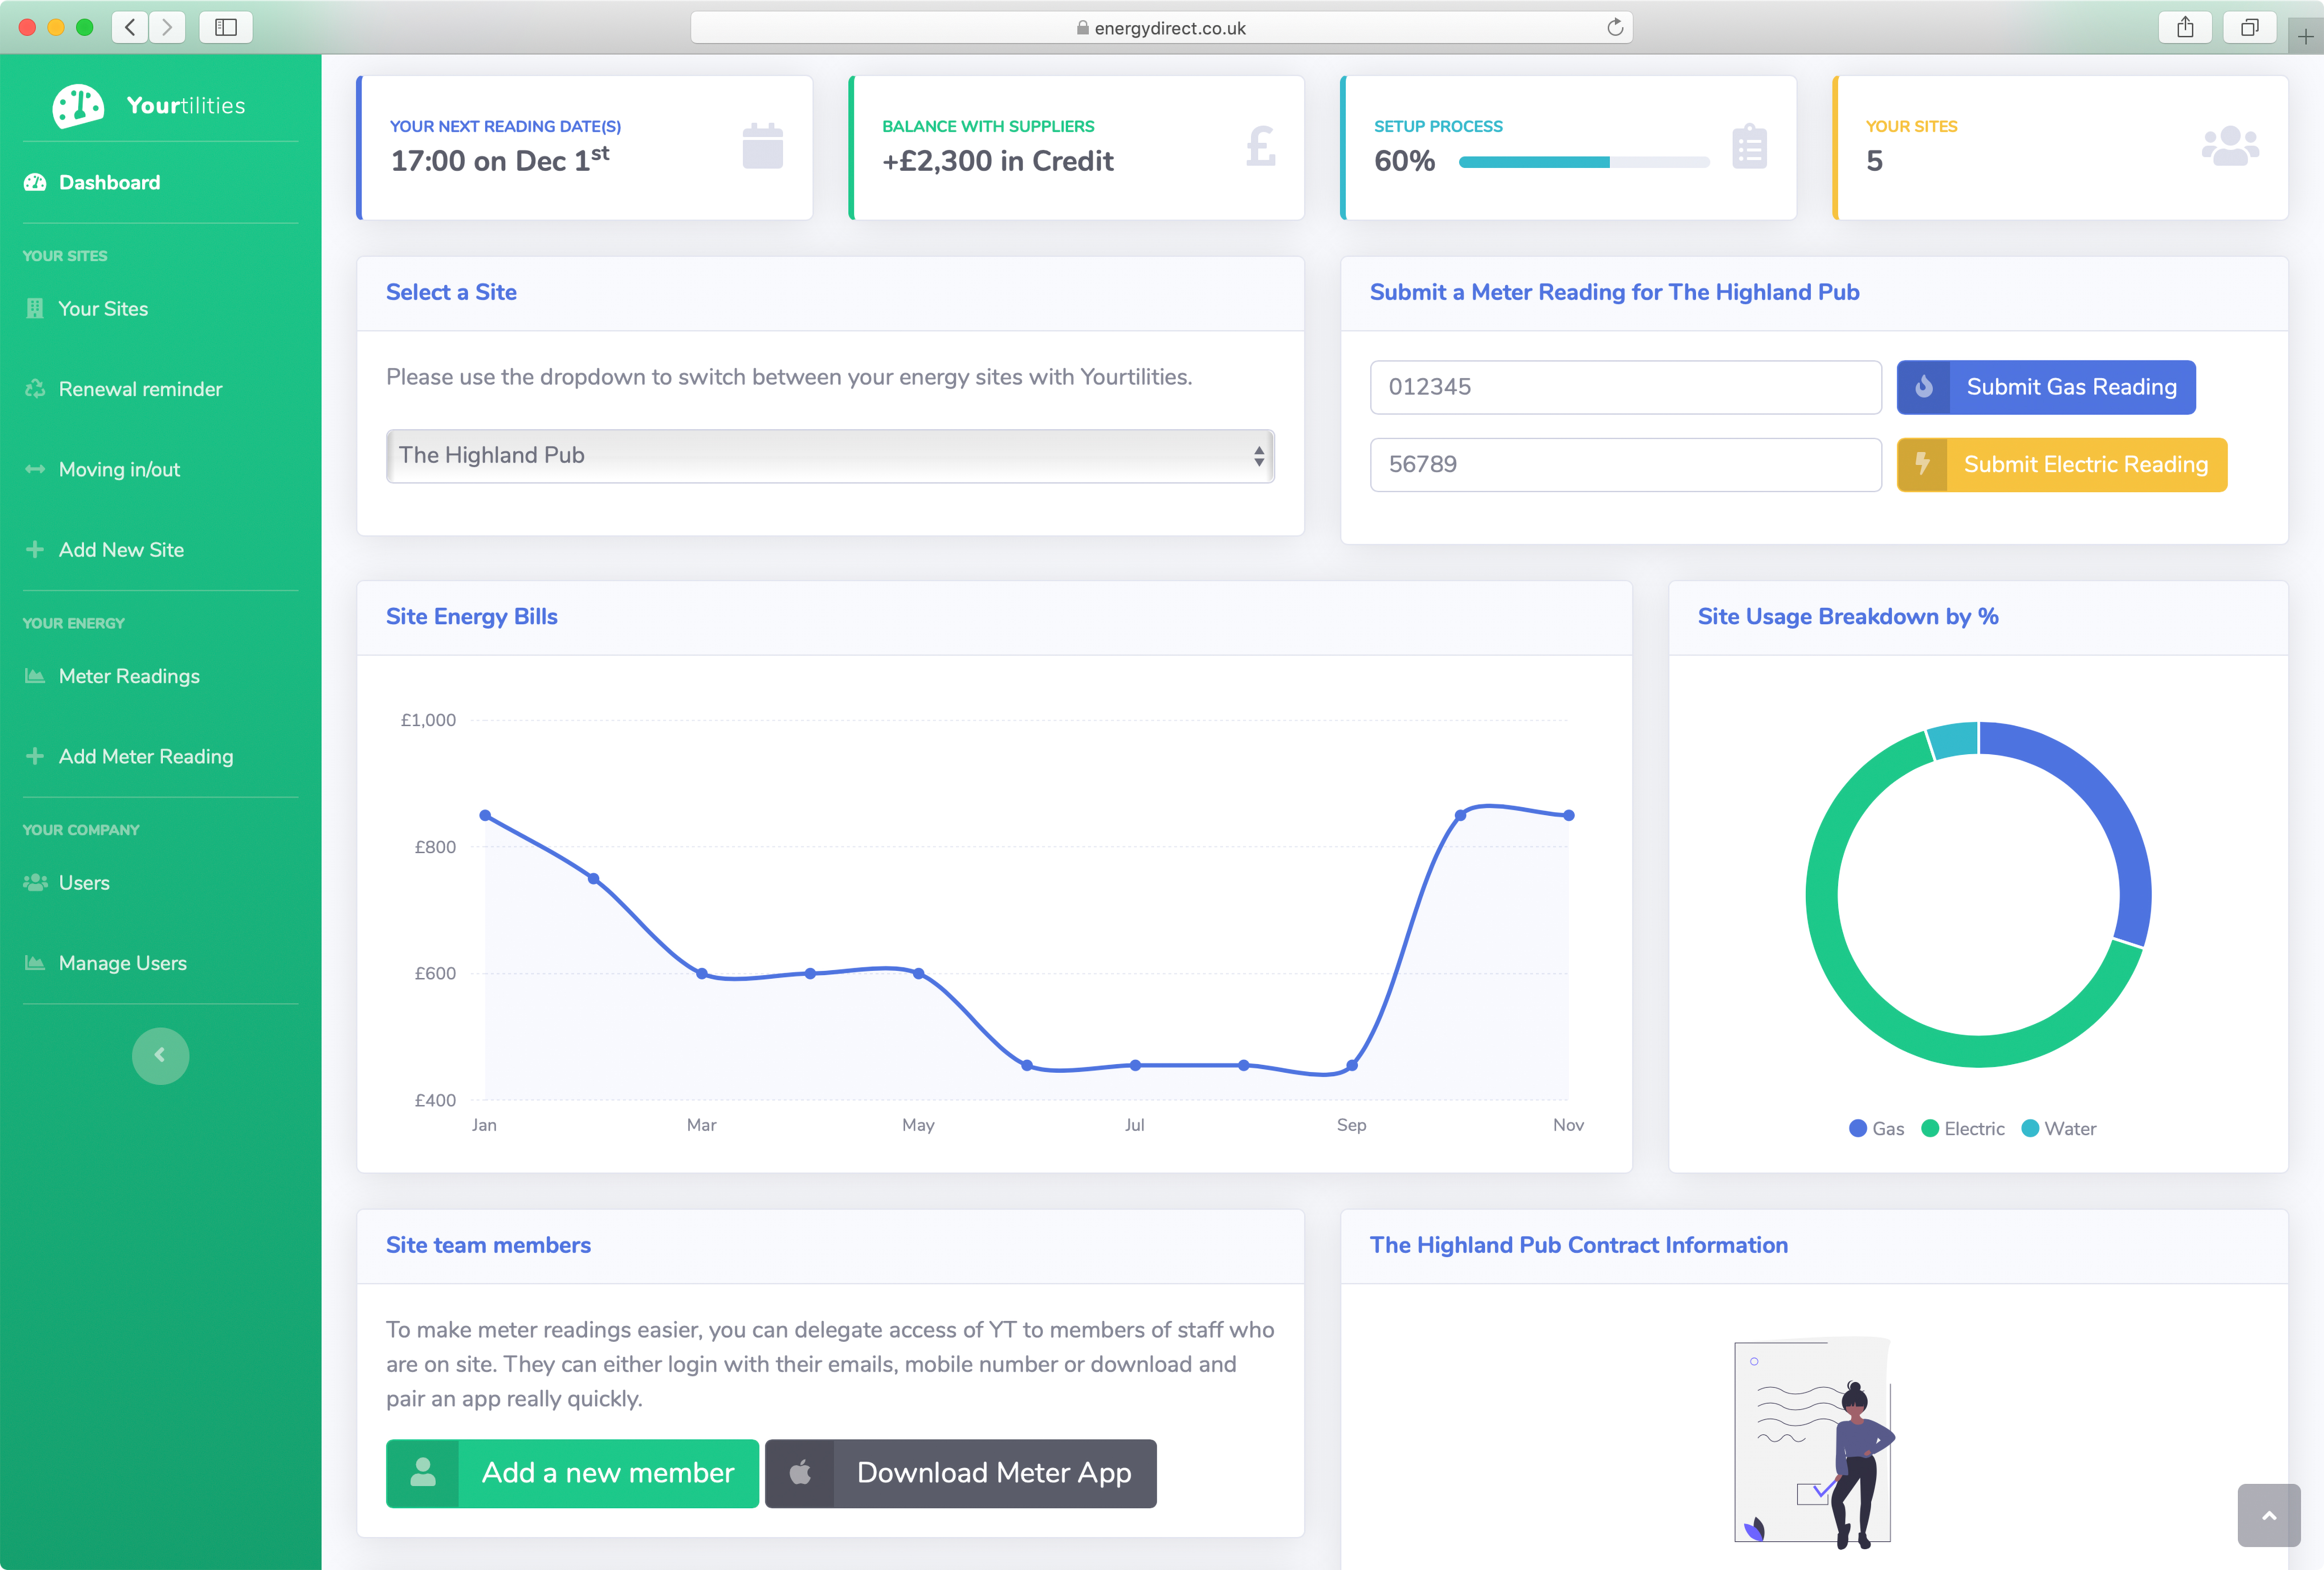Click the browser back arrow

(x=130, y=27)
